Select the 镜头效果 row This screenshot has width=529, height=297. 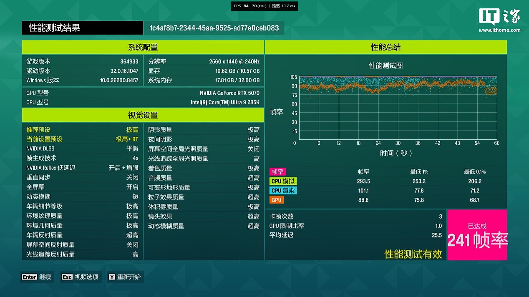204,216
